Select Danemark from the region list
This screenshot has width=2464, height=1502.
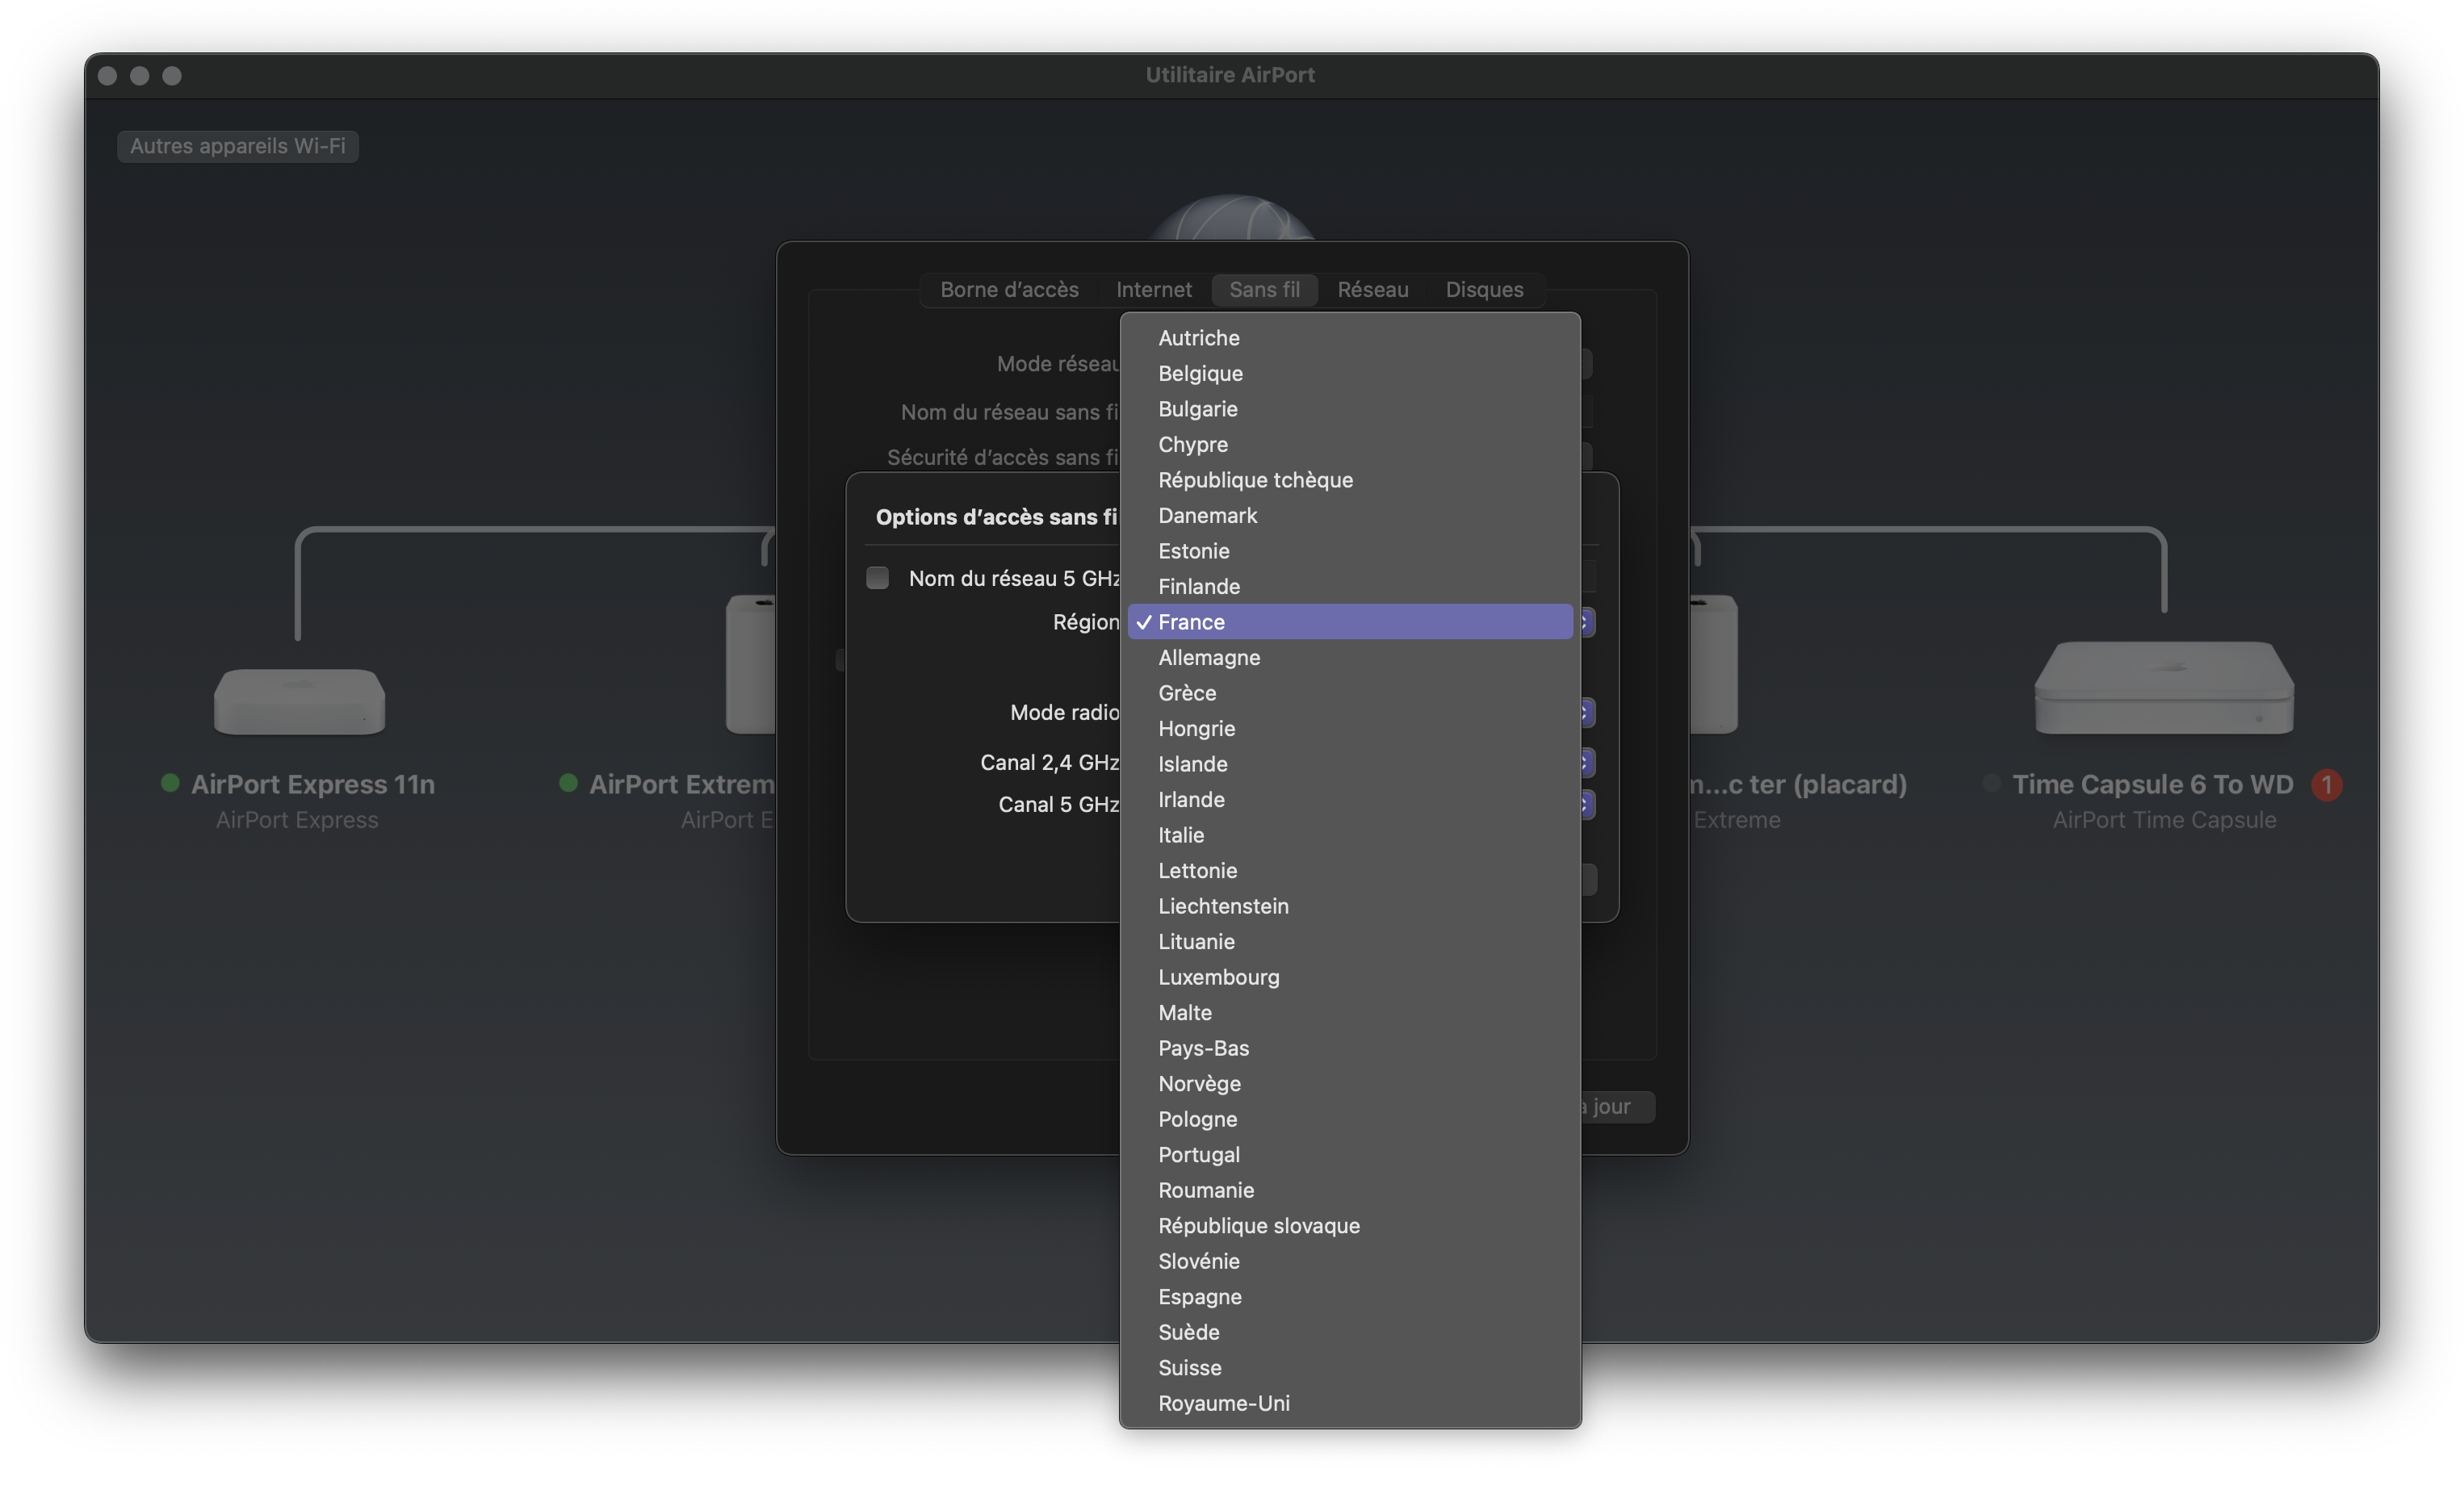point(1350,515)
